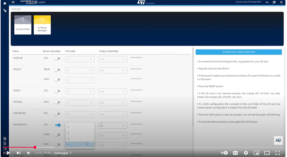287x157 pixels.
Task: Enable ISM330DHCX GYRO sensor
Action: pos(57,135)
